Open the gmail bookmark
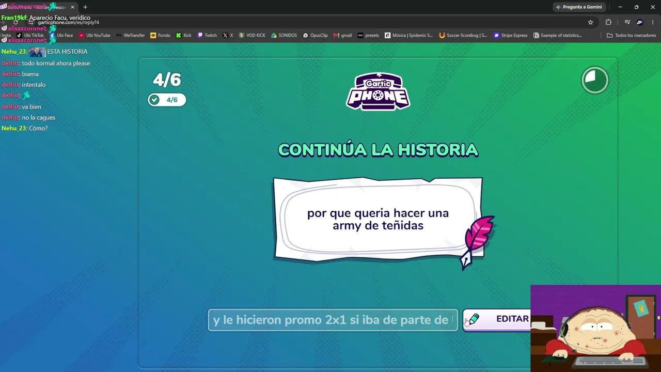This screenshot has height=372, width=661. pos(343,36)
